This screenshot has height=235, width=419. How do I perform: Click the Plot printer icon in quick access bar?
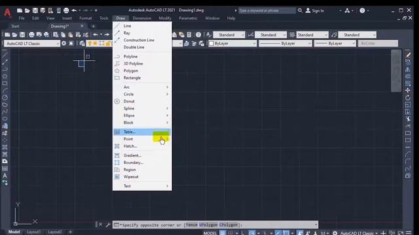[x=66, y=10]
